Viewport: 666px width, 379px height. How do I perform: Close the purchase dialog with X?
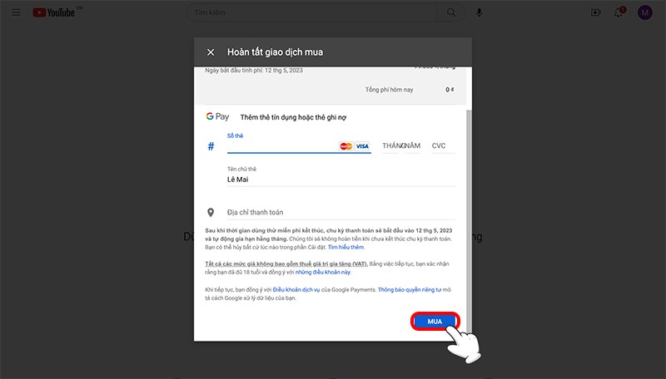tap(211, 52)
